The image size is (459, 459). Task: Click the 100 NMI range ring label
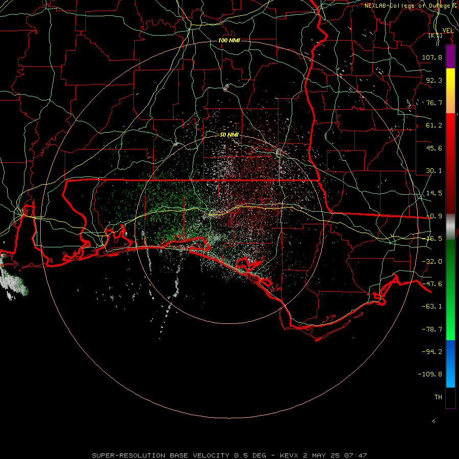coord(229,40)
